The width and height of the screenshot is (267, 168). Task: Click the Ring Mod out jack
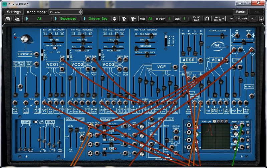(36, 64)
